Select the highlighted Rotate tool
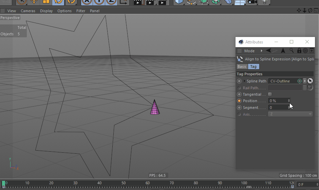The width and height of the screenshot is (319, 190). [x=58, y=2]
